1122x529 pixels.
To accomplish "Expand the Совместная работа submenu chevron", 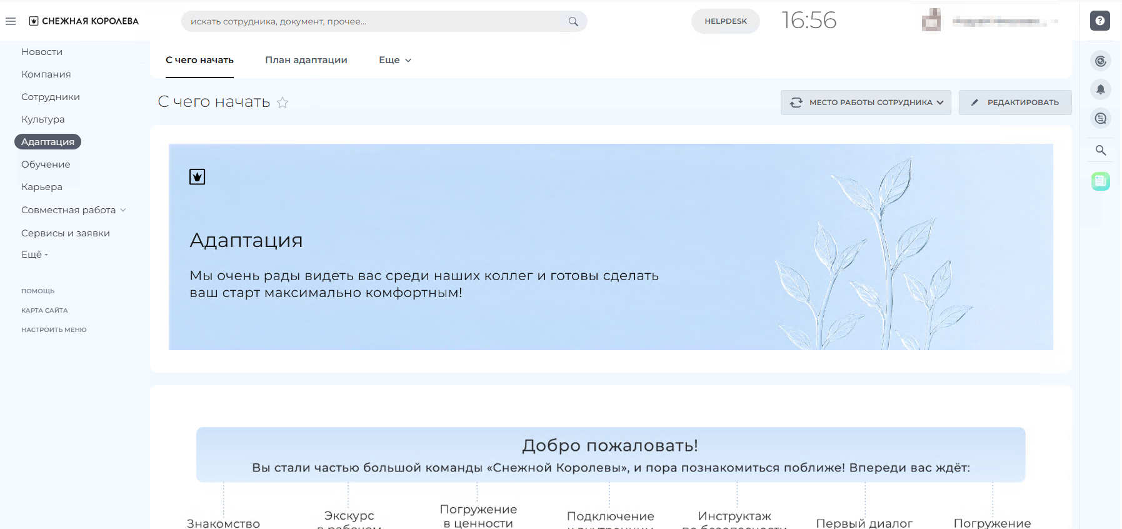I will (123, 210).
